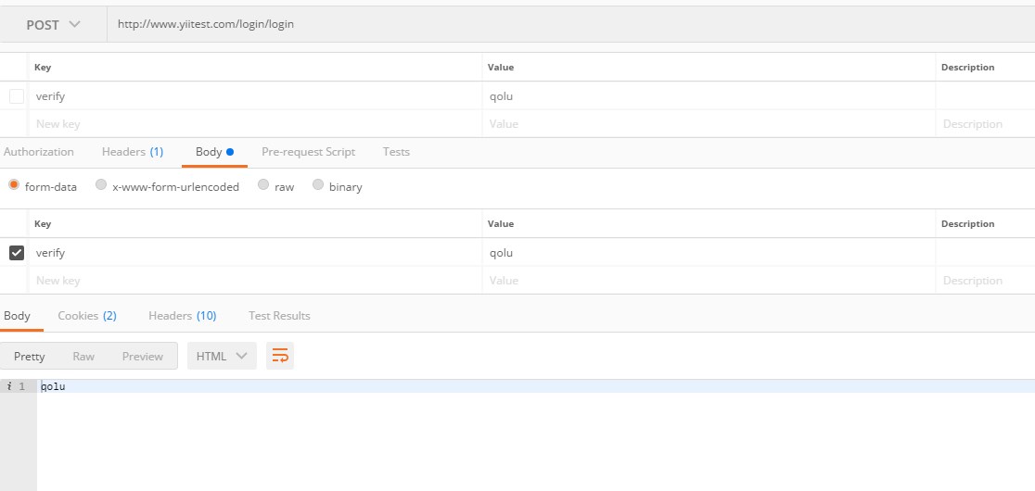Image resolution: width=1035 pixels, height=491 pixels.
Task: Open the request Headers (1) tab
Action: [x=132, y=152]
